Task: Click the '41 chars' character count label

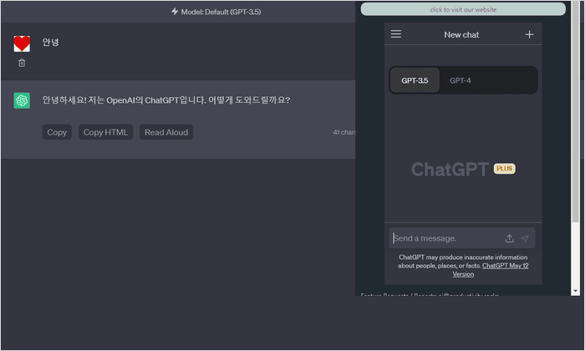Action: (x=344, y=132)
